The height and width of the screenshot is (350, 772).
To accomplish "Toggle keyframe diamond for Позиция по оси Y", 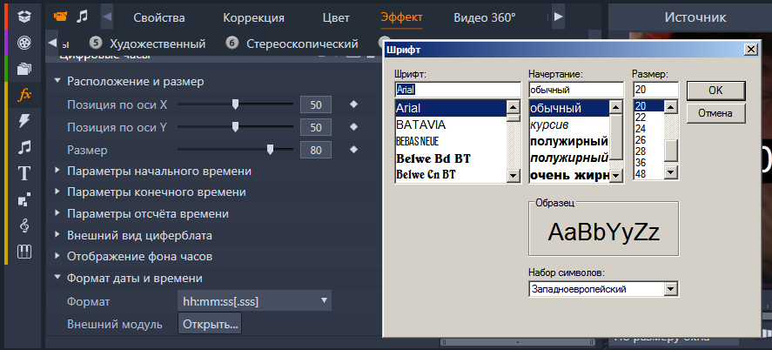I will click(353, 127).
